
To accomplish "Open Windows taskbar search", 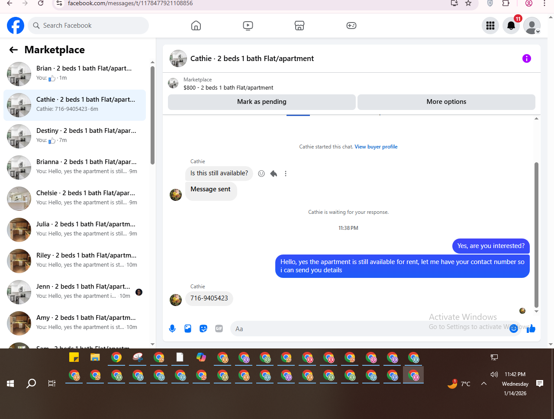I will click(31, 384).
